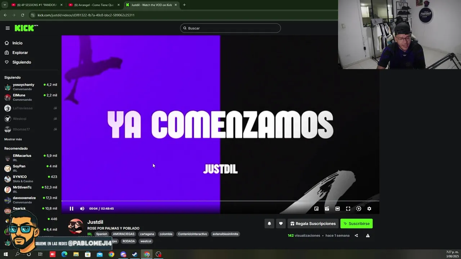
Task: Share the video with the share icon
Action: [356, 236]
